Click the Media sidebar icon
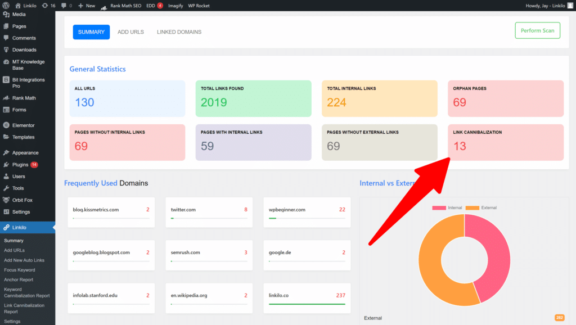Viewport: 576px width, 325px height. coord(6,14)
